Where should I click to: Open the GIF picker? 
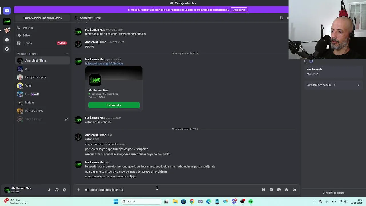tap(271, 190)
